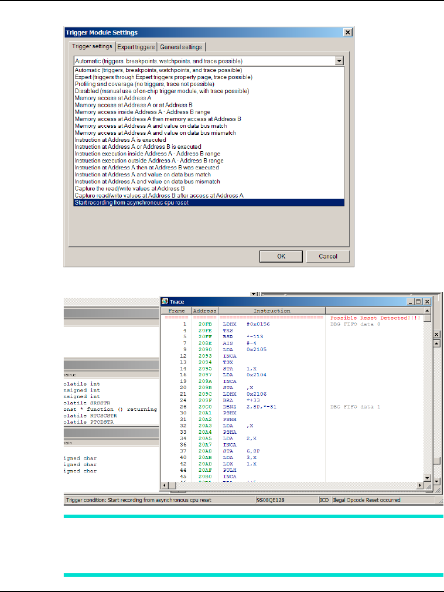Screen dimensions: 444x592
Task: Select Memory access at Address A
Action: coord(209,98)
